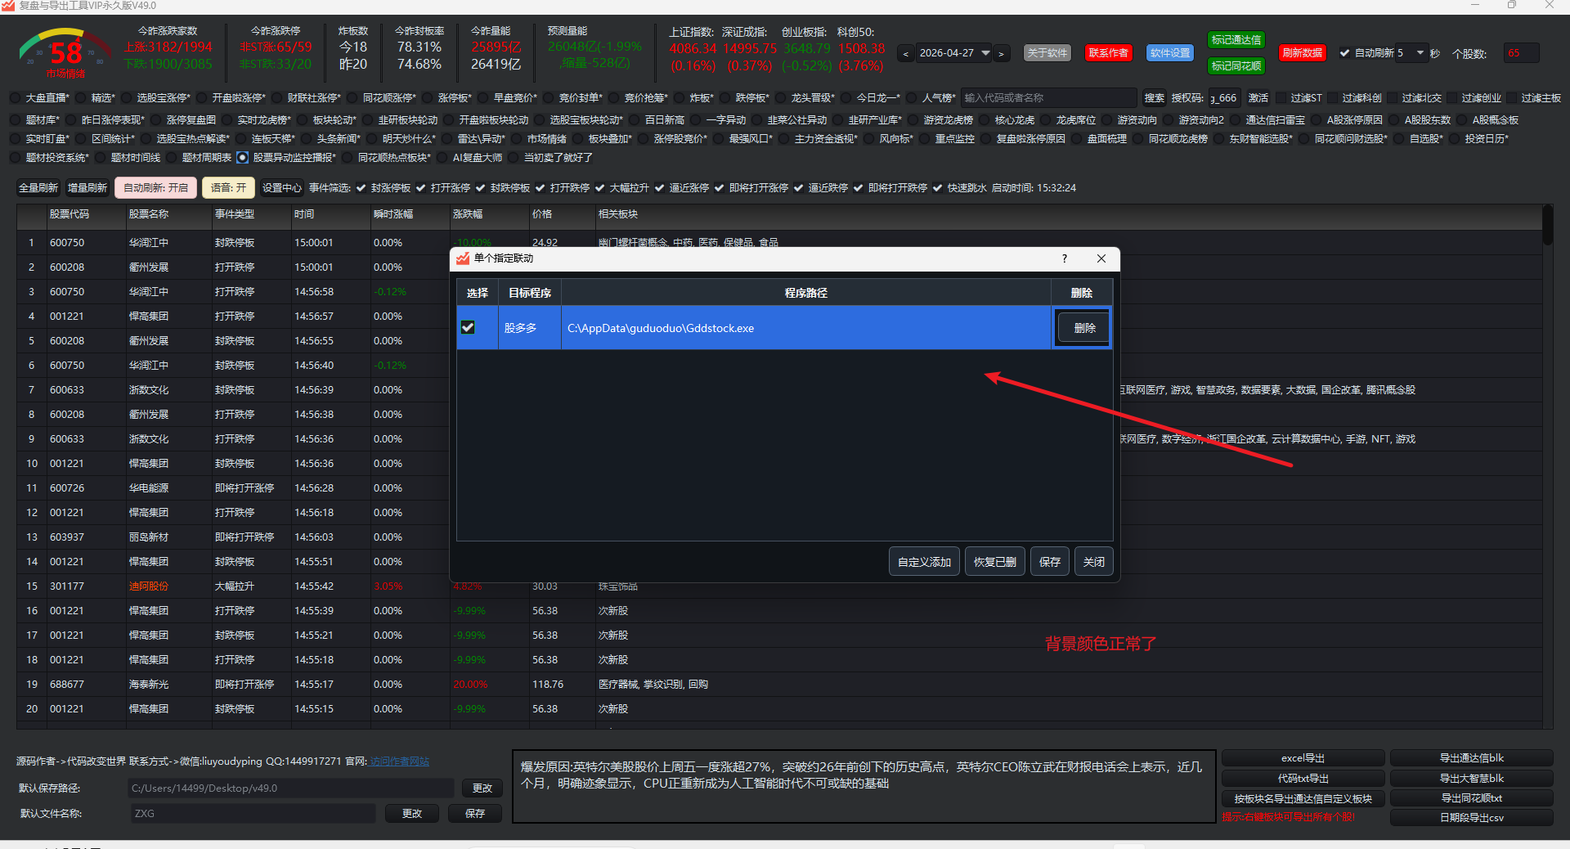Select the AI复盘大师 radio option

tap(442, 158)
